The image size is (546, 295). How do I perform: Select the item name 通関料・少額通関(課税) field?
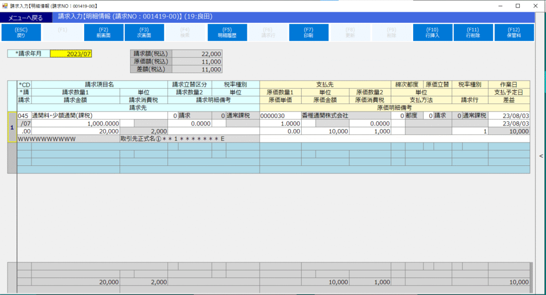click(x=99, y=116)
